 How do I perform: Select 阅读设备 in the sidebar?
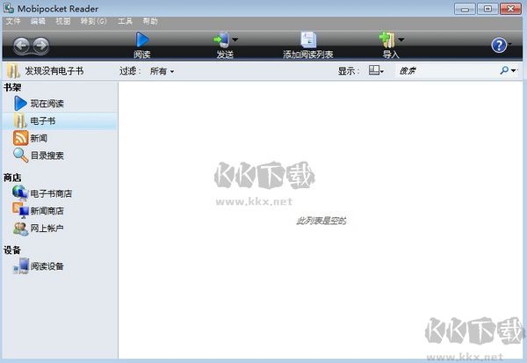click(x=39, y=266)
